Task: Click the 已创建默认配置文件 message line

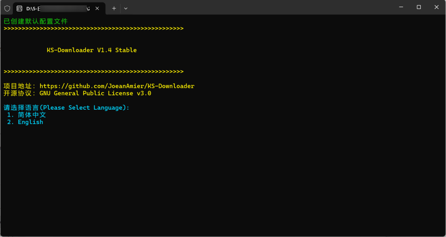Action: tap(36, 21)
